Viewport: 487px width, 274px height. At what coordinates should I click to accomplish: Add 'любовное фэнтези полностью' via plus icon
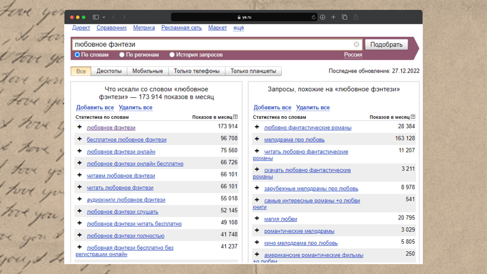[x=80, y=235]
